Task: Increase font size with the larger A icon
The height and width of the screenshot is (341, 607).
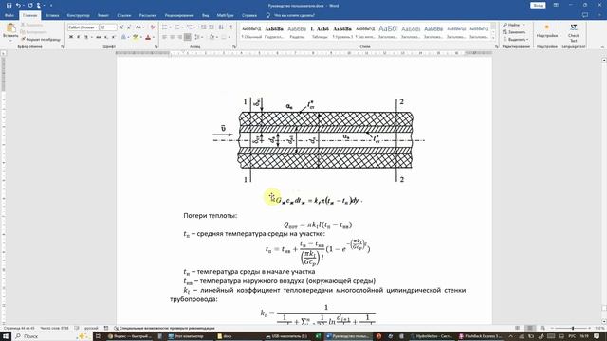Action: click(121, 27)
